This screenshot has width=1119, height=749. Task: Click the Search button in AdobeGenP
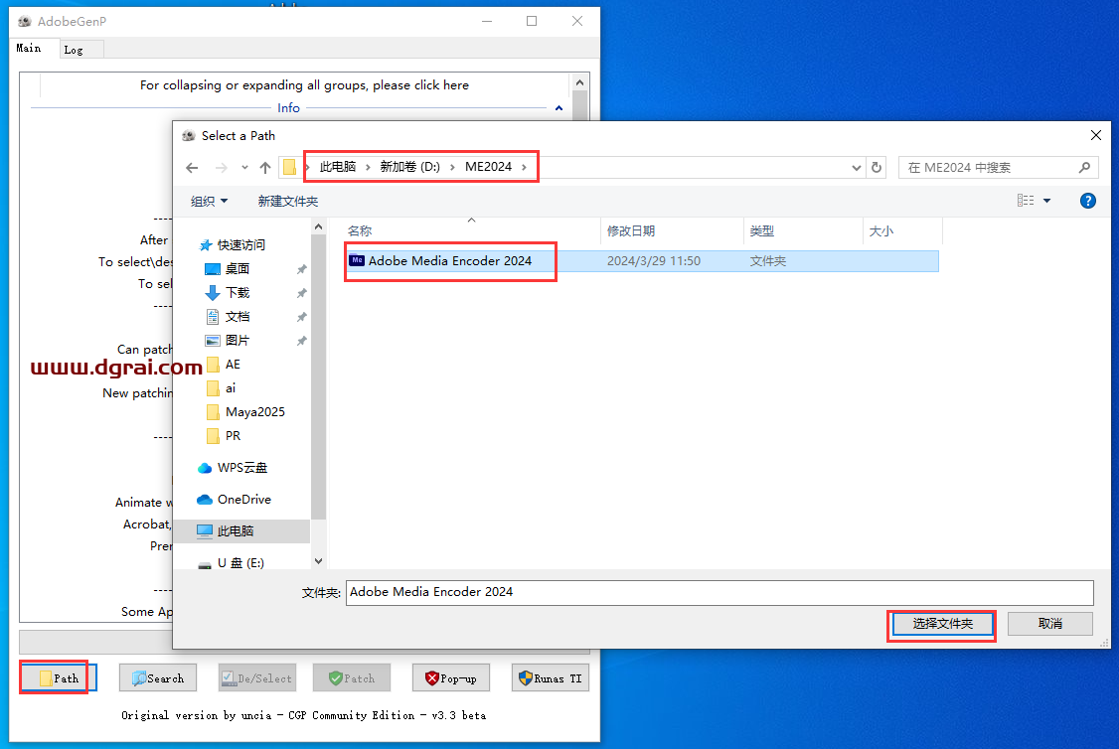point(158,677)
